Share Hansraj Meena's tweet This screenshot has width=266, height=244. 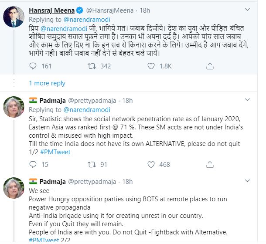(210, 66)
